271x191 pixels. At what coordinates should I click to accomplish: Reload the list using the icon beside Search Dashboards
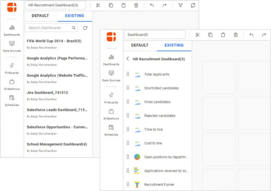tap(85, 28)
